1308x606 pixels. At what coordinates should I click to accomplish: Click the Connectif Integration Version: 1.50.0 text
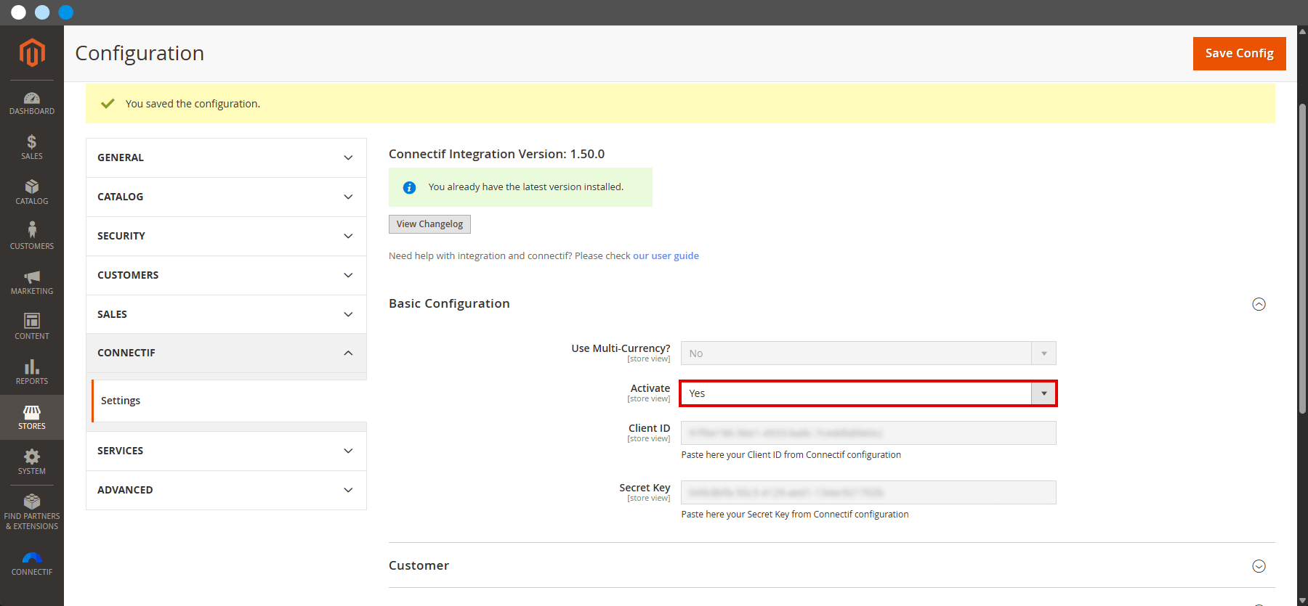[496, 154]
